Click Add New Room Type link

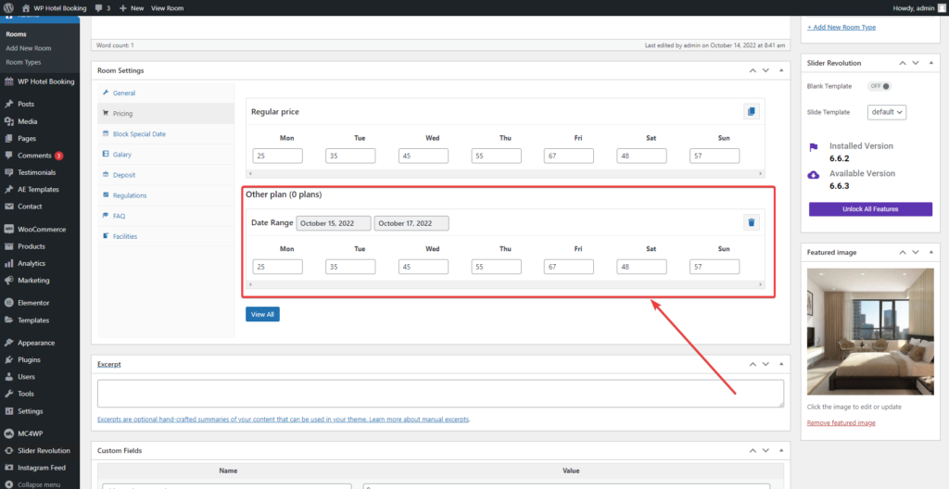pos(841,27)
